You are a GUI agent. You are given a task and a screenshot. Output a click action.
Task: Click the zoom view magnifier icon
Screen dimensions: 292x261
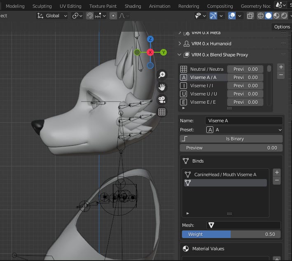(x=162, y=75)
